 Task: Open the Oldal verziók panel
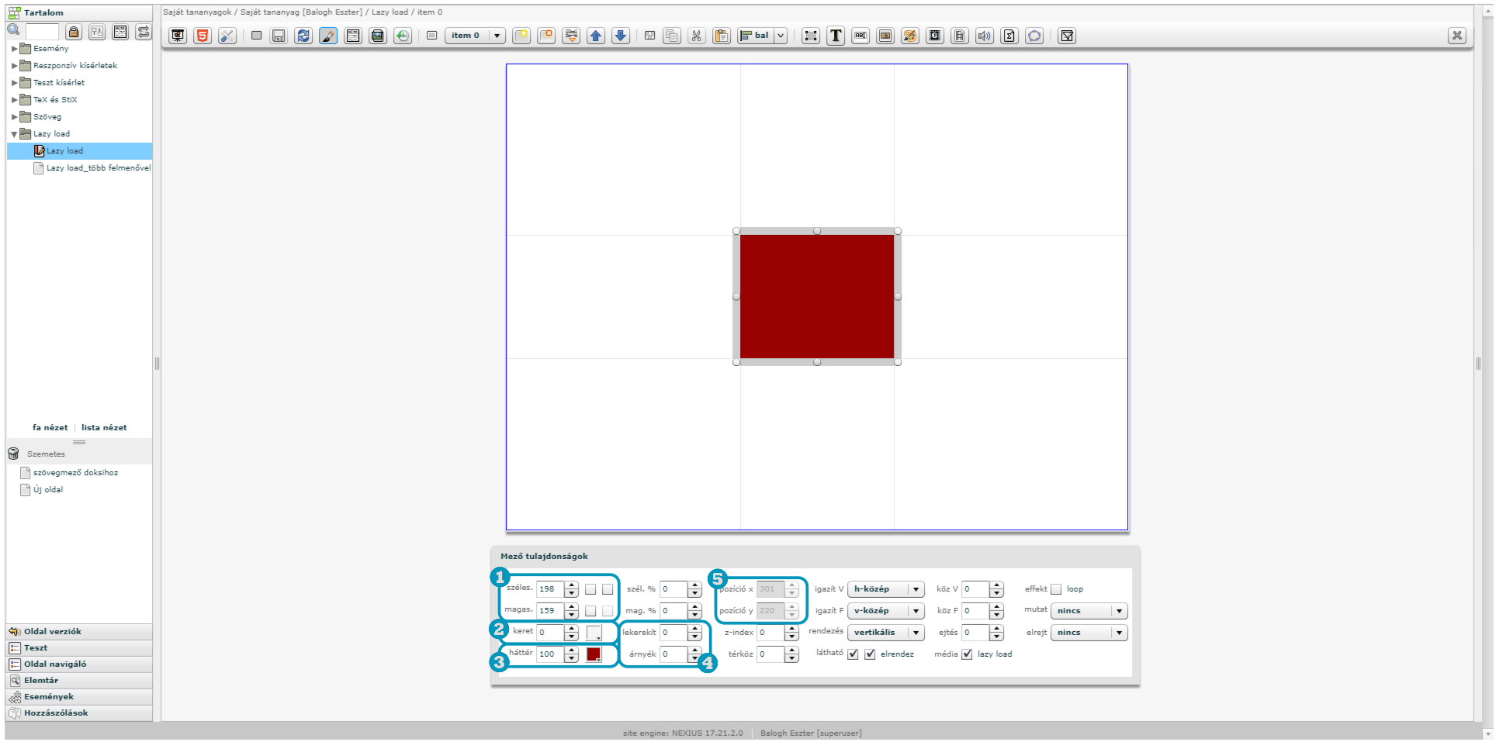[52, 631]
